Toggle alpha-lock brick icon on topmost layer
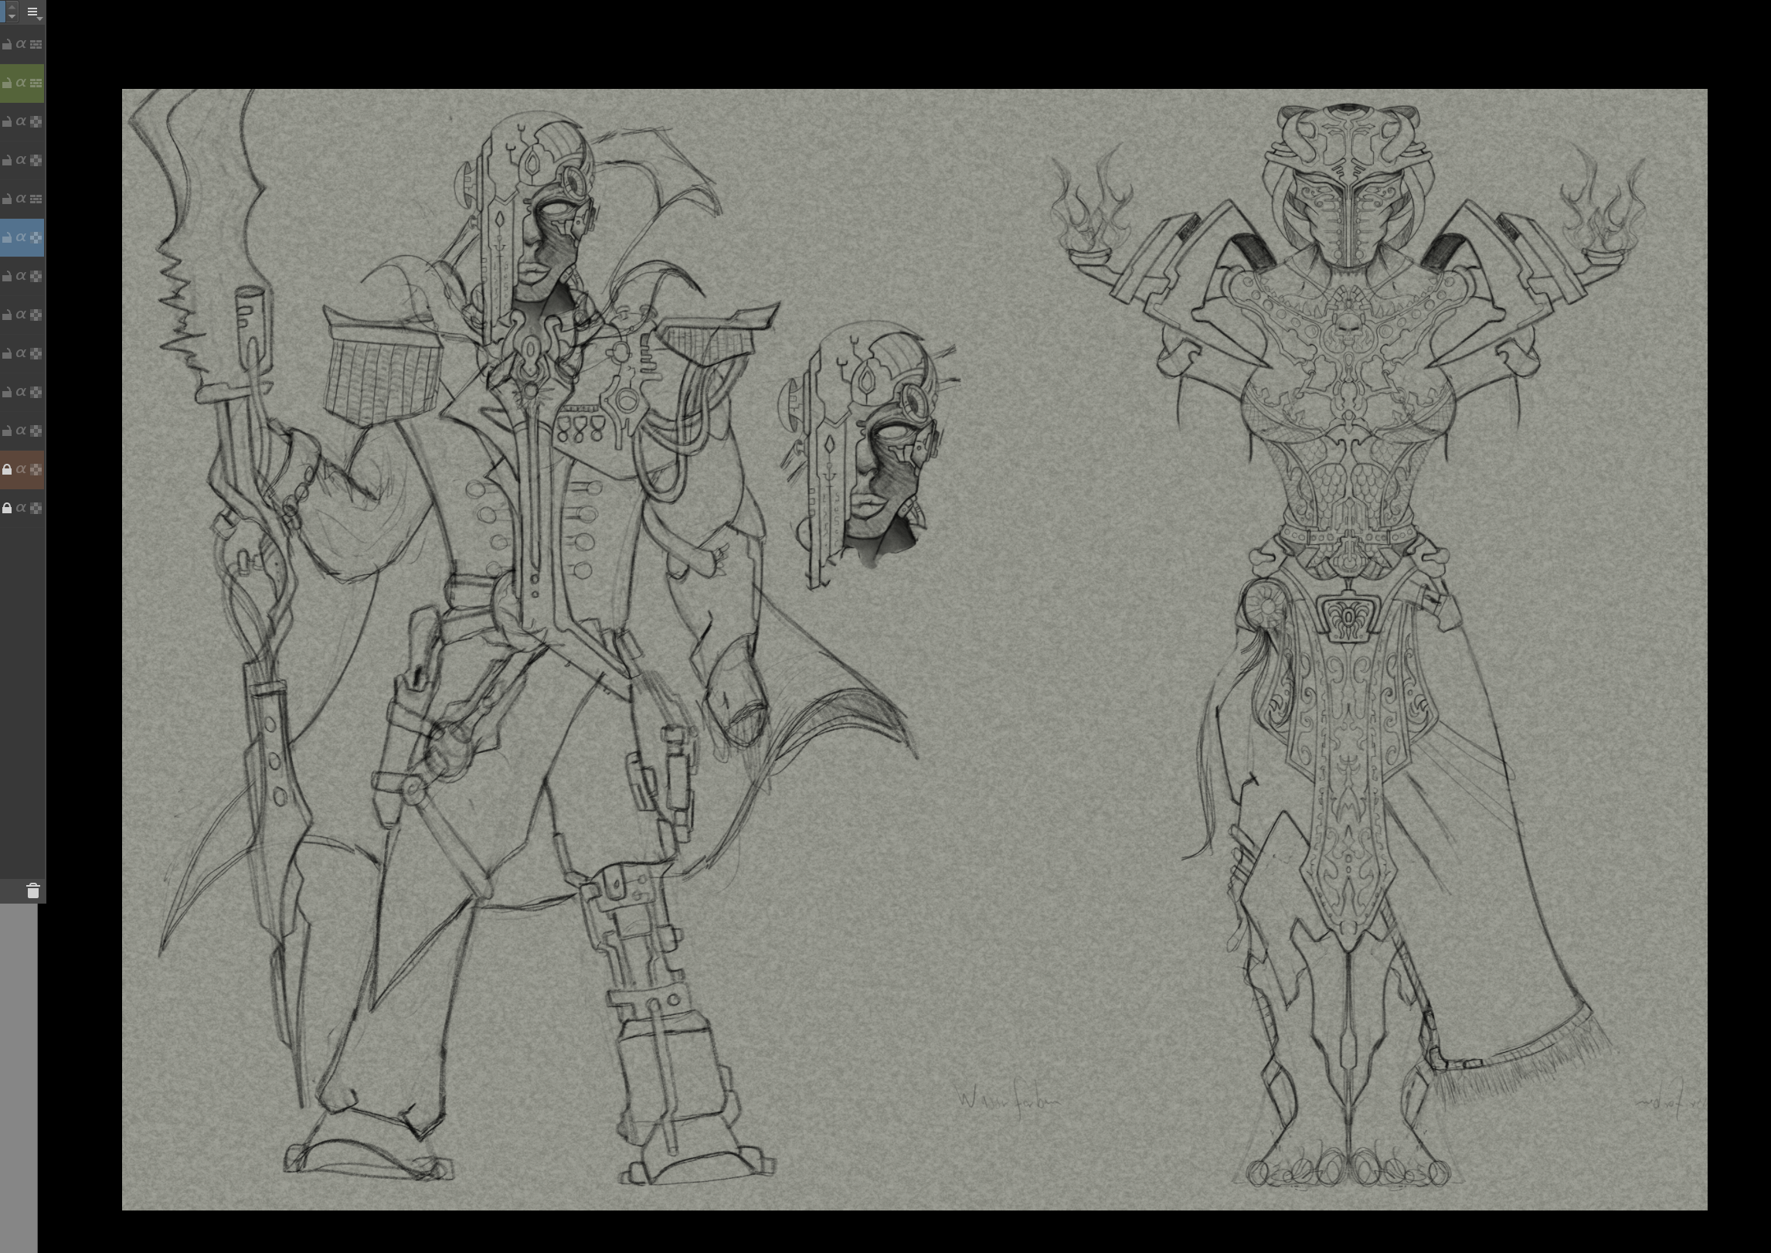The height and width of the screenshot is (1253, 1771). point(36,45)
